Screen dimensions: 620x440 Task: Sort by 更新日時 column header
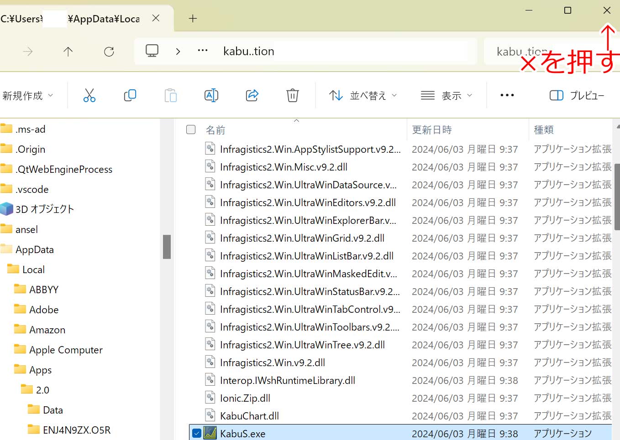[x=432, y=130]
